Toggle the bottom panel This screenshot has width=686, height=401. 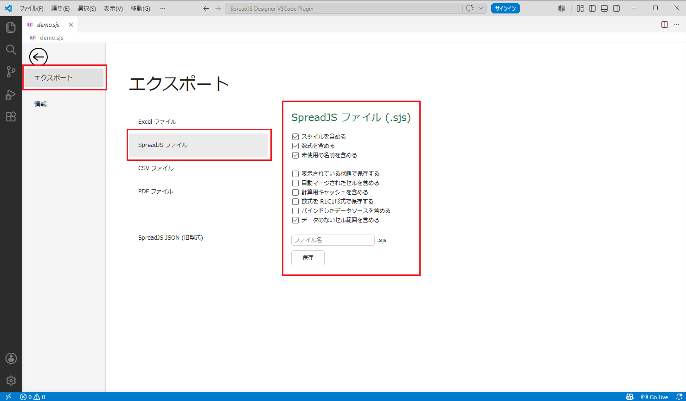[604, 8]
